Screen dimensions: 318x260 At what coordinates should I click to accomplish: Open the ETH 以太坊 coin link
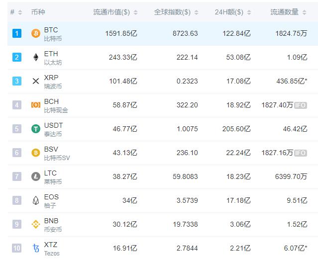(x=53, y=58)
